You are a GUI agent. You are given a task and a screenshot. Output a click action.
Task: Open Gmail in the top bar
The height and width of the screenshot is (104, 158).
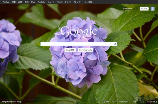60,2
